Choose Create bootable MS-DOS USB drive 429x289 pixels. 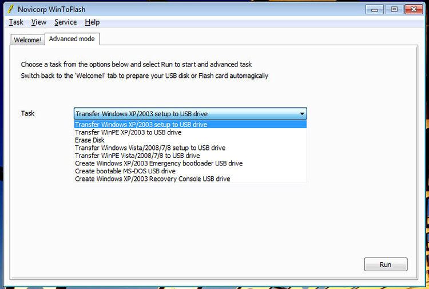pos(190,171)
